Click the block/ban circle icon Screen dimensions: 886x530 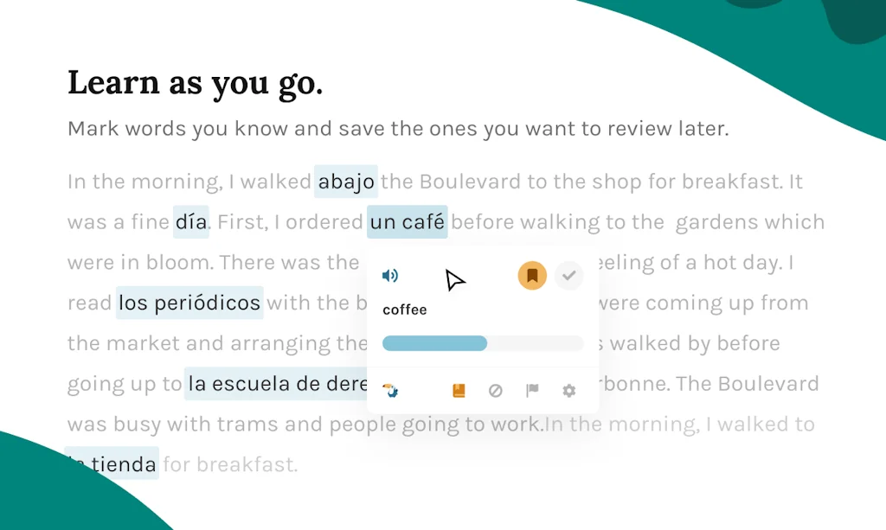[496, 391]
